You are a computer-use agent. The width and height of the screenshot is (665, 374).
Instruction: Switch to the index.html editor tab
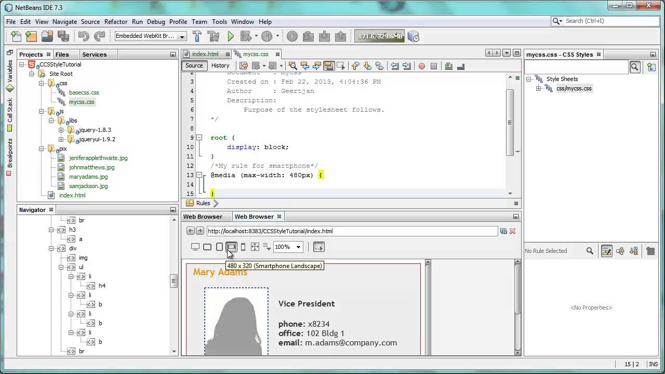coord(205,54)
